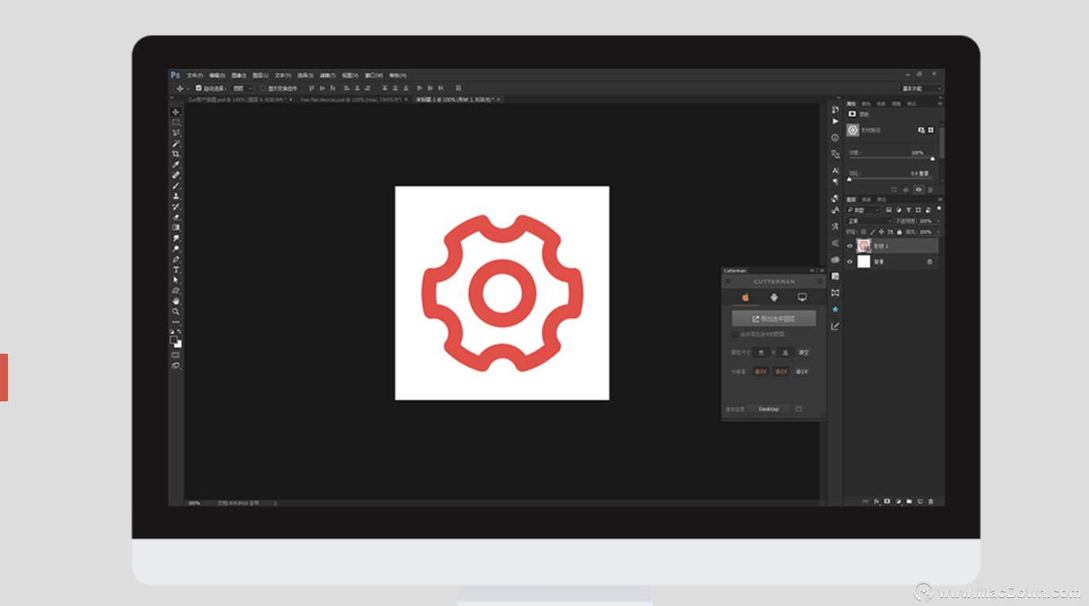The width and height of the screenshot is (1089, 606).
Task: Select the History Brush tool
Action: point(175,207)
